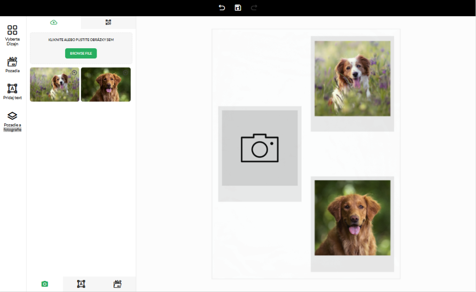Image resolution: width=476 pixels, height=292 pixels.
Task: Remove the spaniel thumbnail with its X icon
Action: tap(74, 73)
